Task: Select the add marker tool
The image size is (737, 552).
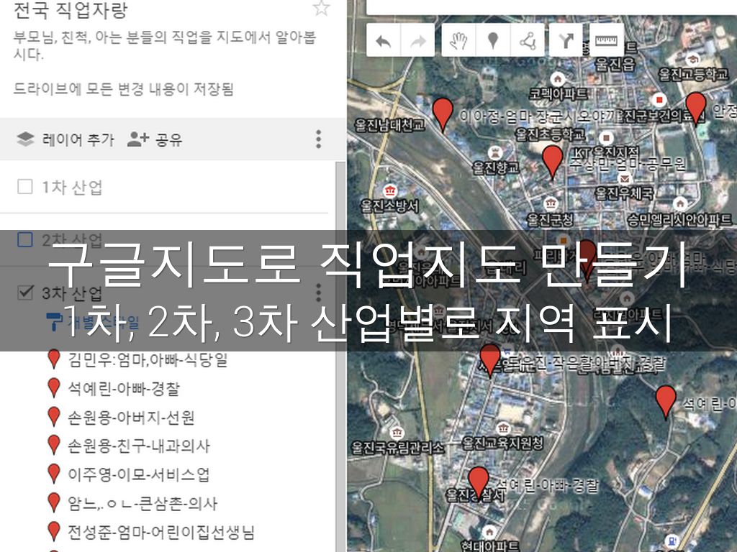Action: tap(493, 41)
